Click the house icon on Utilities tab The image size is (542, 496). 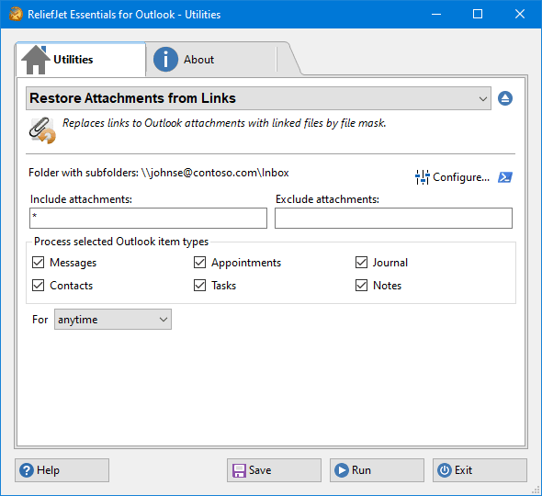pos(36,60)
